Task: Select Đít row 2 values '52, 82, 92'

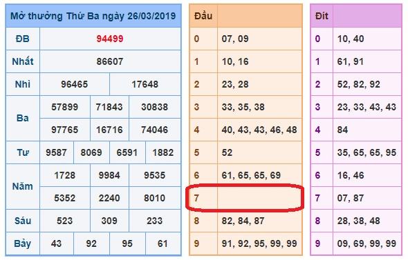Action: (359, 84)
